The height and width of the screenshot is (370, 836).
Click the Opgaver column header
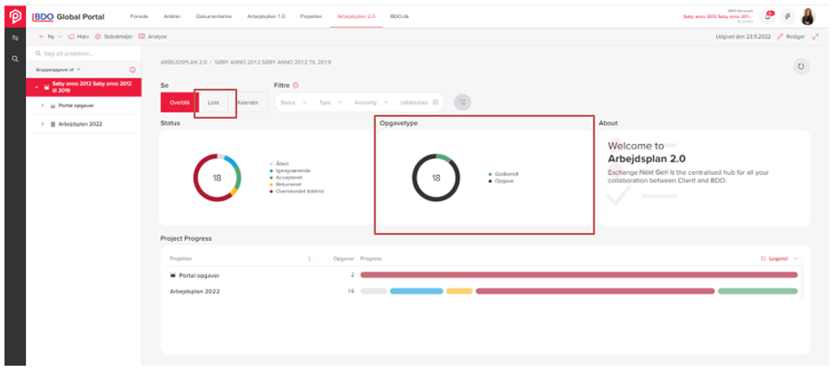[343, 259]
